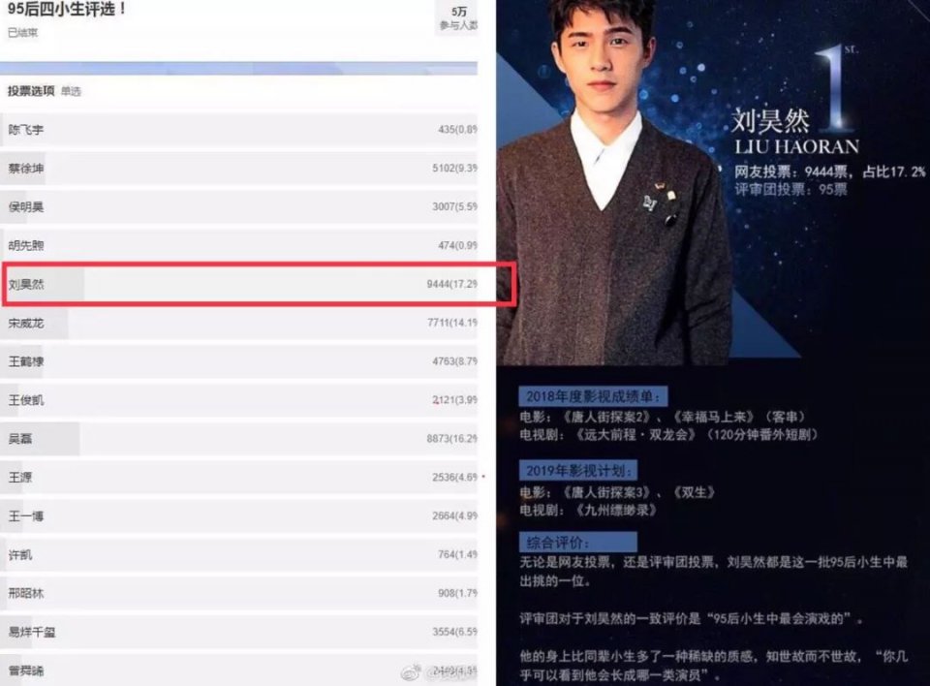Select the 侯明昊 poll option
Viewport: 930px width, 686px height.
[x=238, y=206]
